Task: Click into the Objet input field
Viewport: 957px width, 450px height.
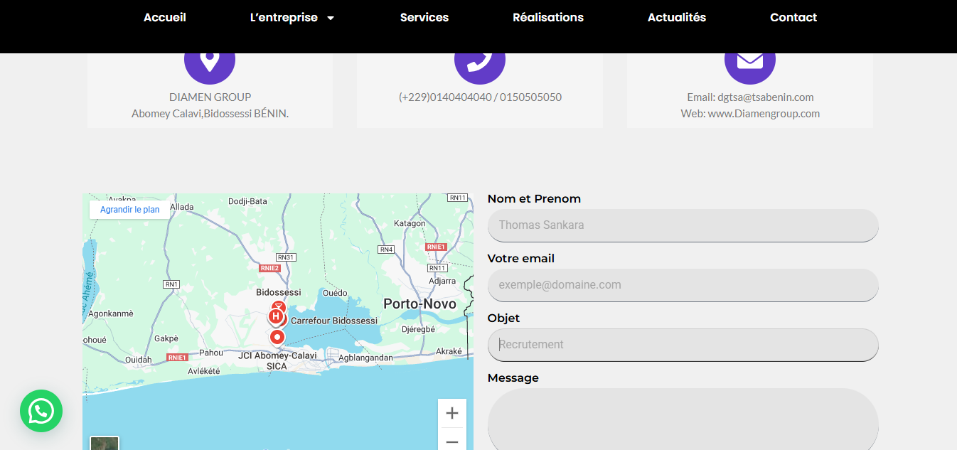Action: 683,345
